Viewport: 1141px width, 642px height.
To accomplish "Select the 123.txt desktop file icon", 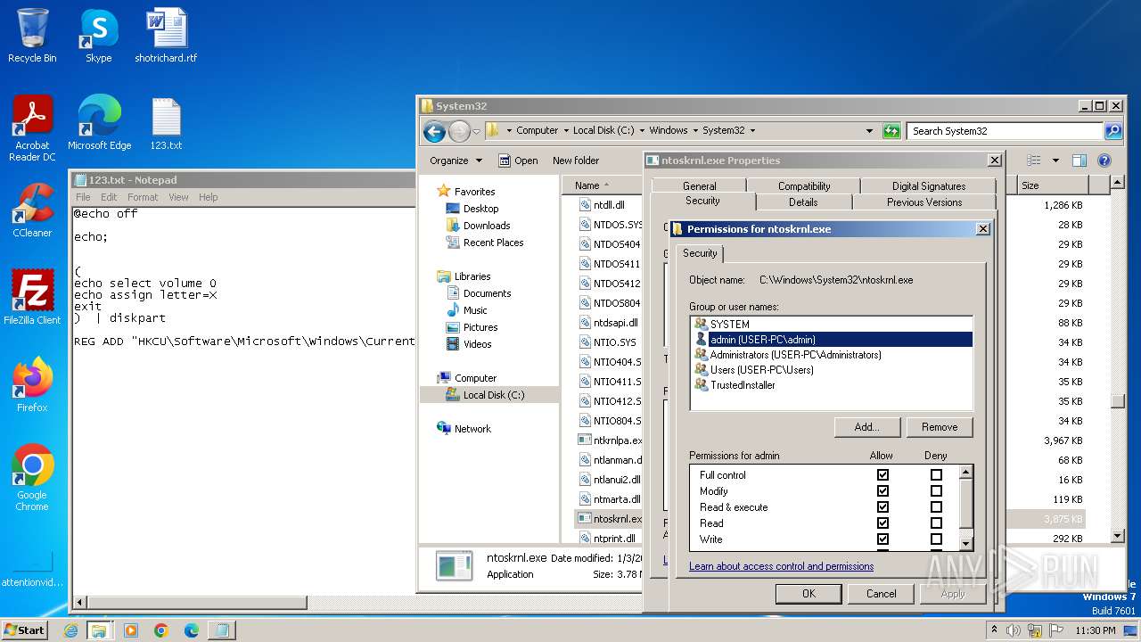I will click(x=166, y=123).
